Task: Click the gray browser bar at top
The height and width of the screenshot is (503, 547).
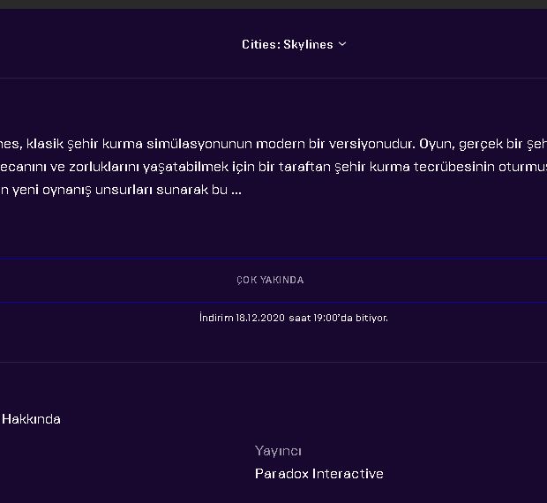Action: (x=273, y=4)
